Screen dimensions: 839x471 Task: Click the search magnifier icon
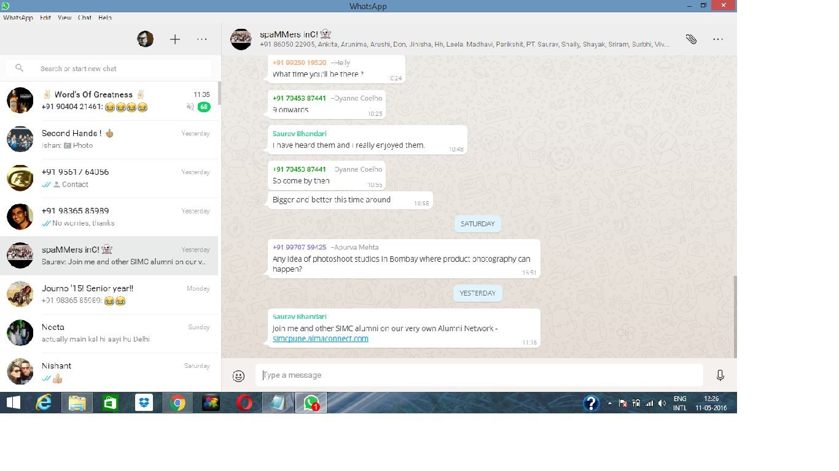tap(20, 68)
